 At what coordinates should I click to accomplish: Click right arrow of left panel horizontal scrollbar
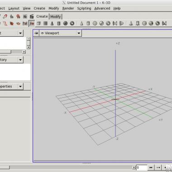click(x=24, y=52)
